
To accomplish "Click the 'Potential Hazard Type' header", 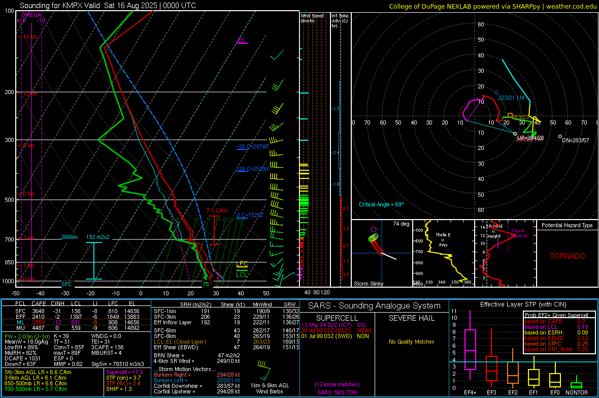I will 568,225.
